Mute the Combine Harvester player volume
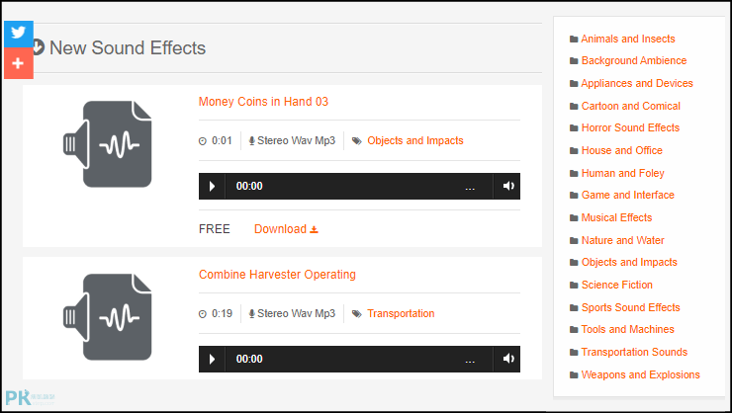 point(507,359)
